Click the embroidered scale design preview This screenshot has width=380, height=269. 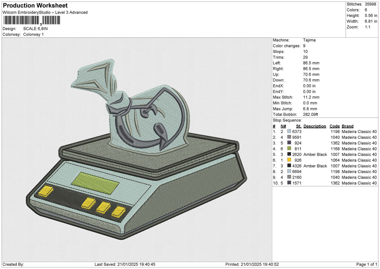pos(136,149)
